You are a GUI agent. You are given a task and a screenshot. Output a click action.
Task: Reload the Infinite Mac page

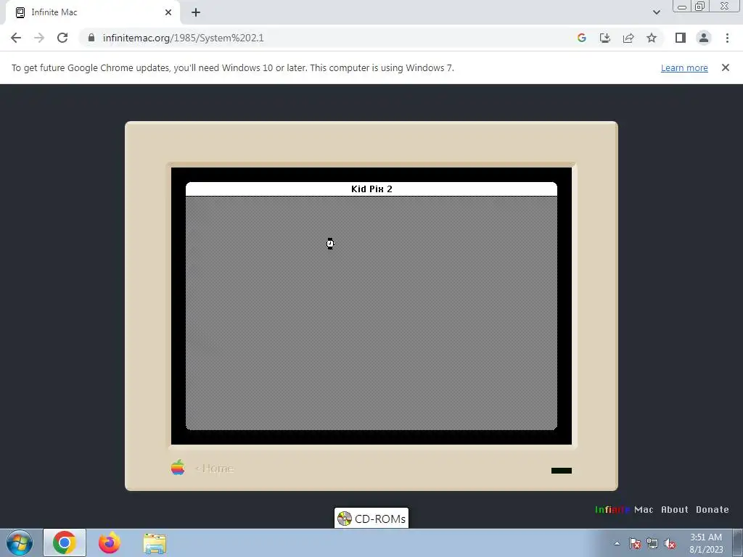62,38
